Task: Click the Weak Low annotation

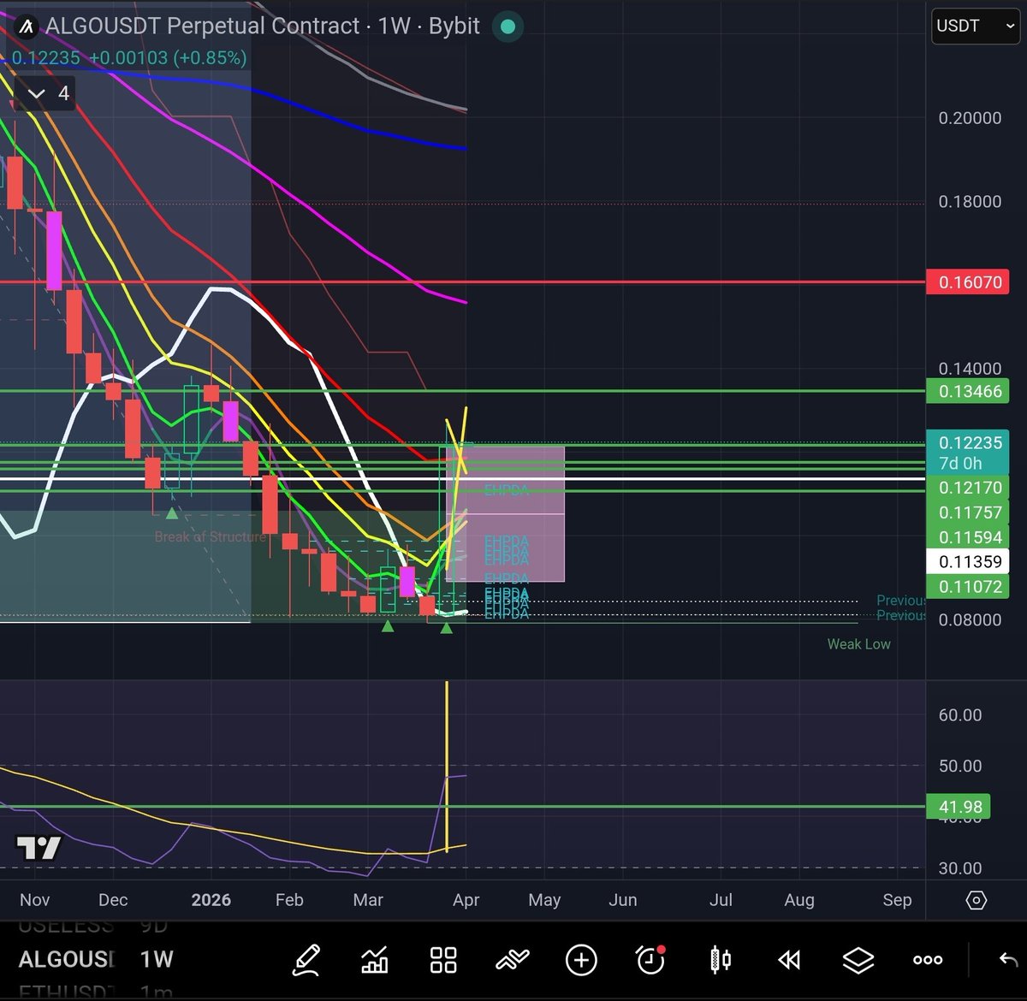Action: pos(858,644)
